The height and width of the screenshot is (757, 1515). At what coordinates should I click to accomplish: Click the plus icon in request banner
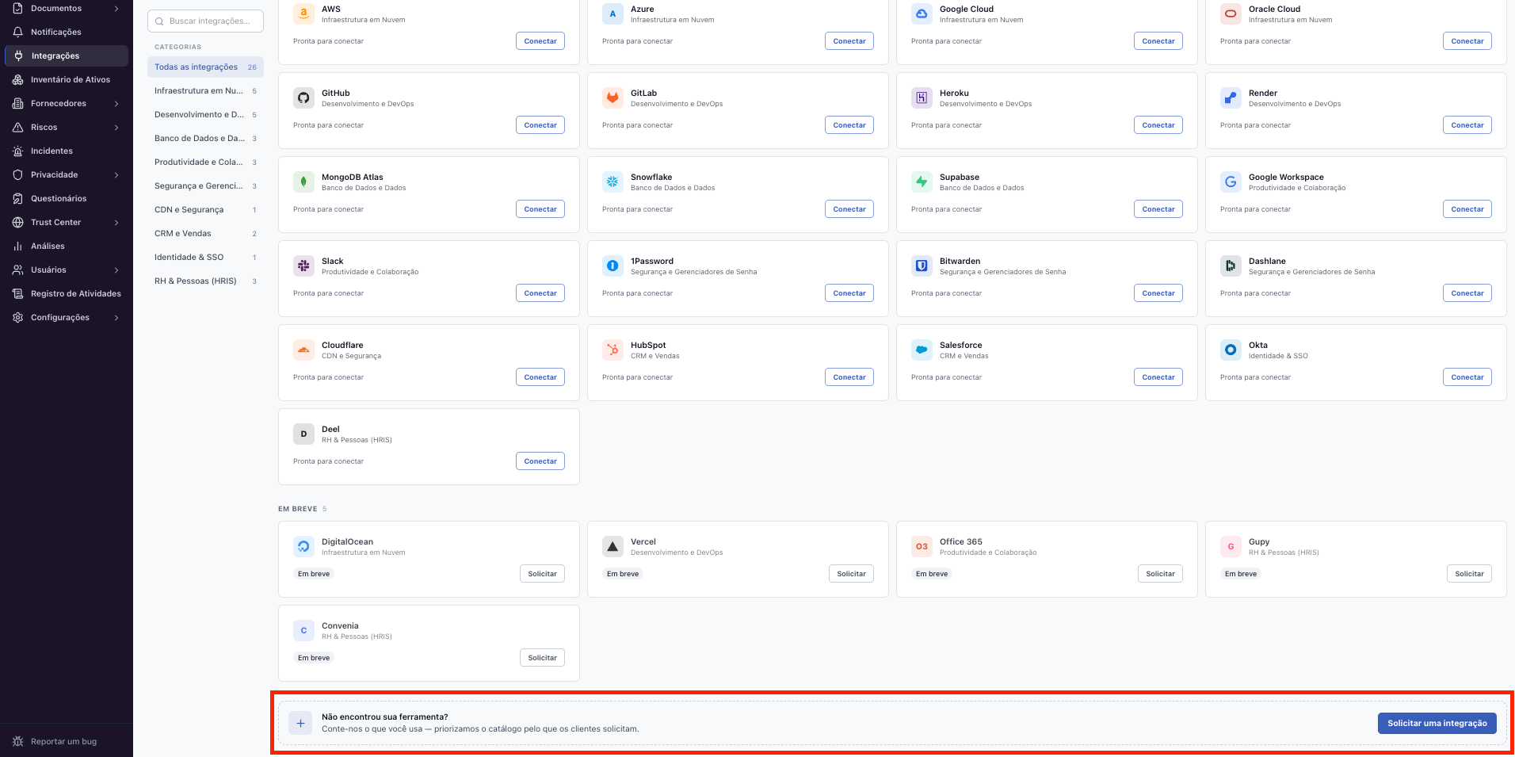coord(300,723)
